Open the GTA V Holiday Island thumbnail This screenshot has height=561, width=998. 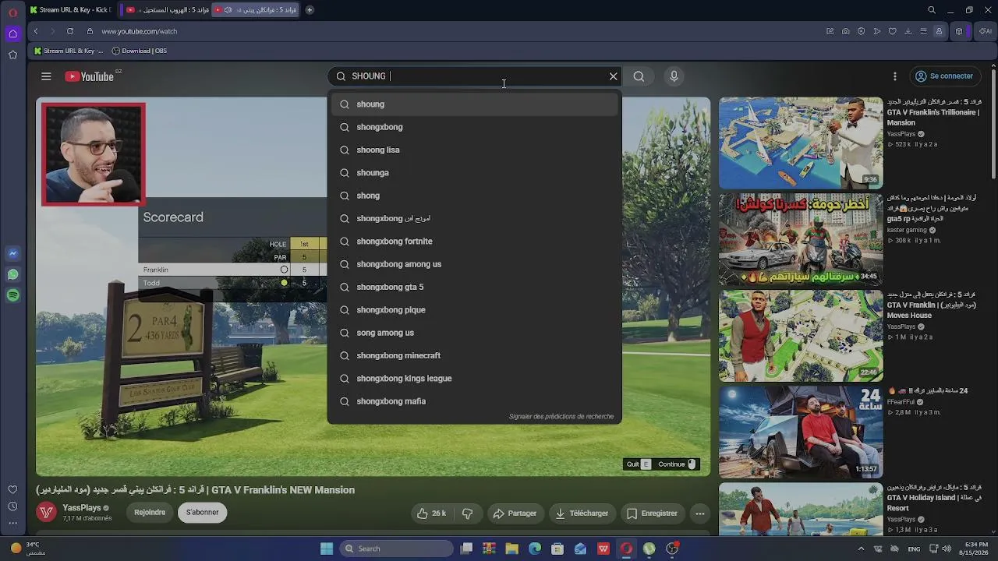point(801,510)
